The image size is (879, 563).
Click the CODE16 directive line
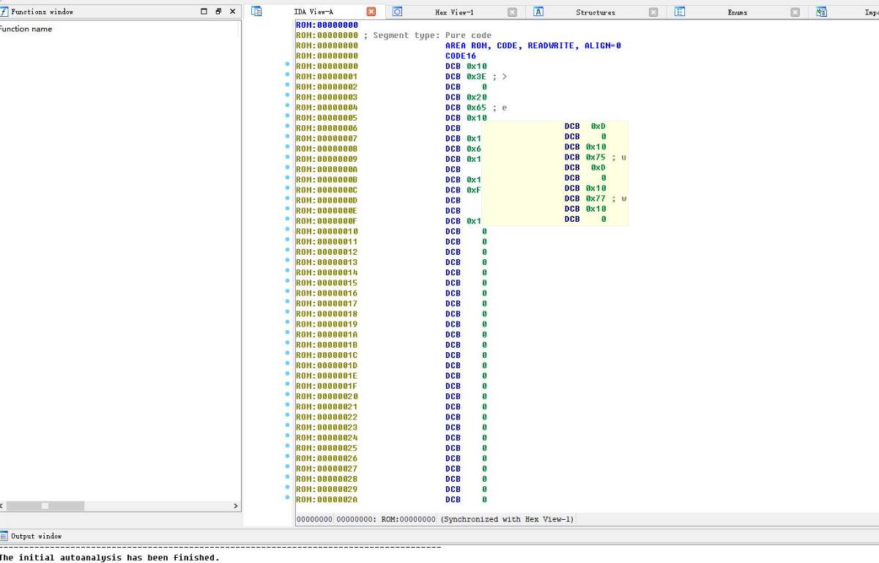click(460, 56)
